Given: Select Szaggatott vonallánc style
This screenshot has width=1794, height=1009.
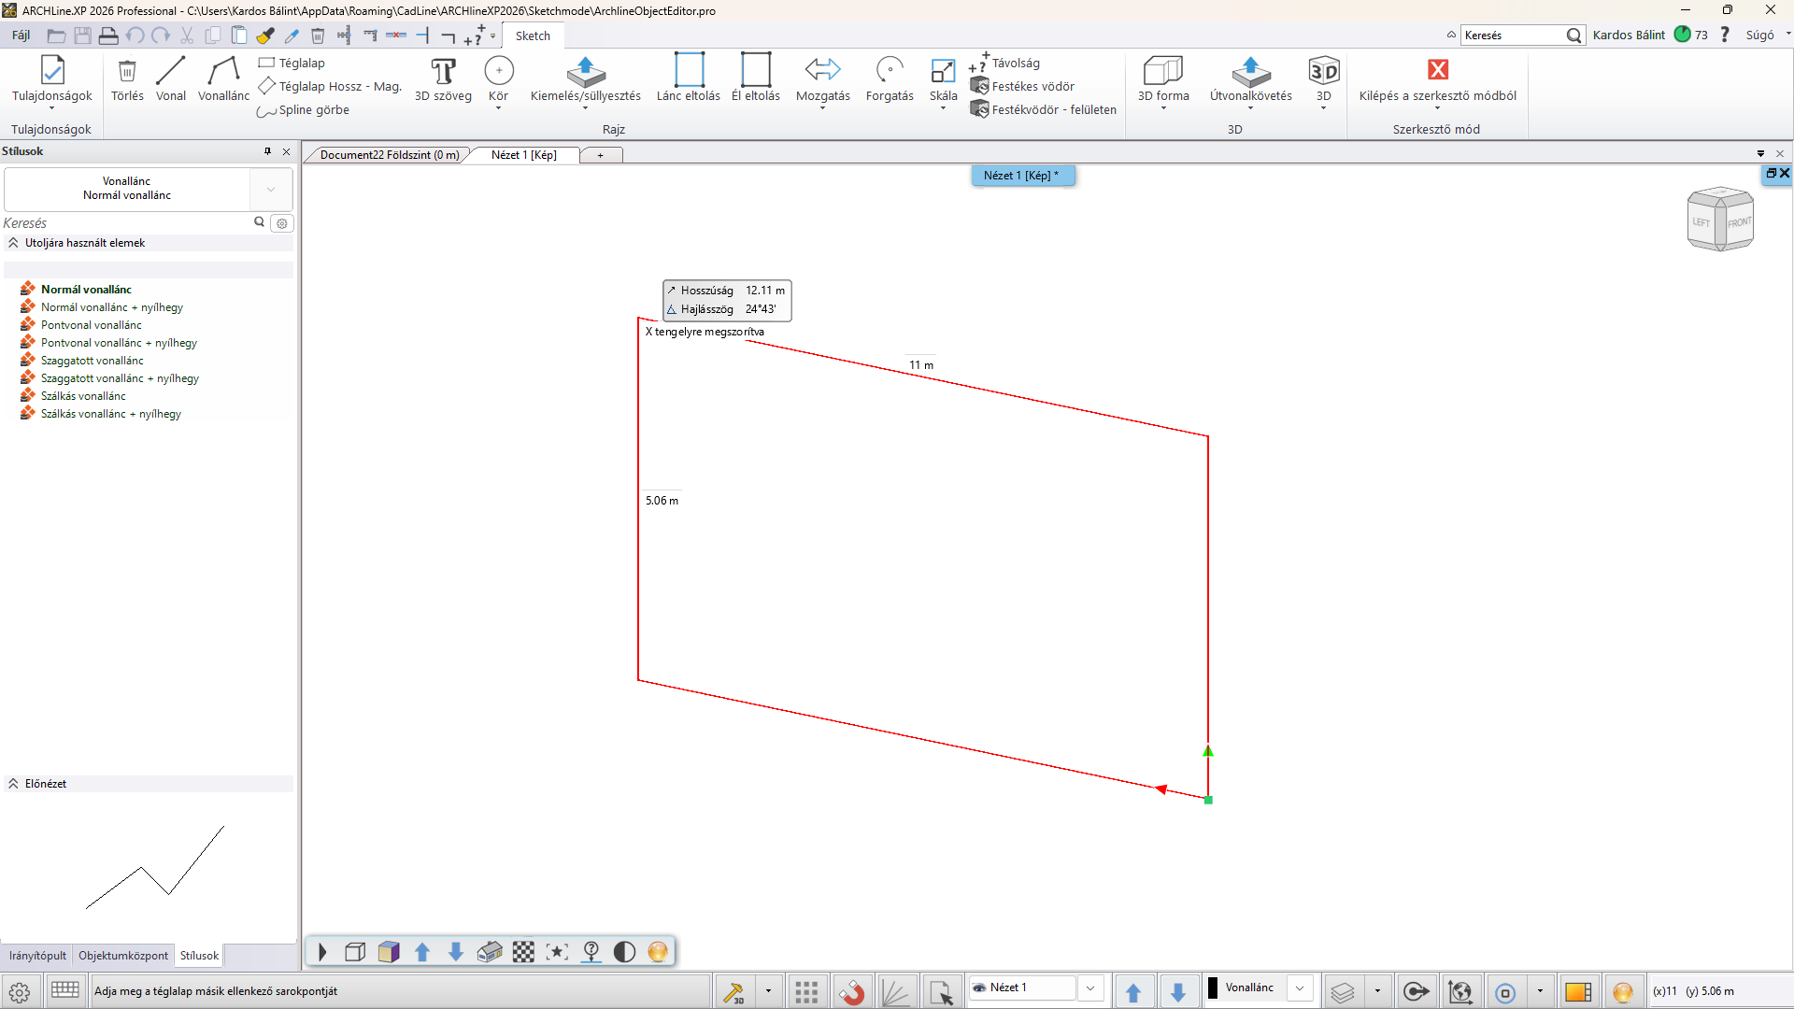Looking at the screenshot, I should pos(92,361).
